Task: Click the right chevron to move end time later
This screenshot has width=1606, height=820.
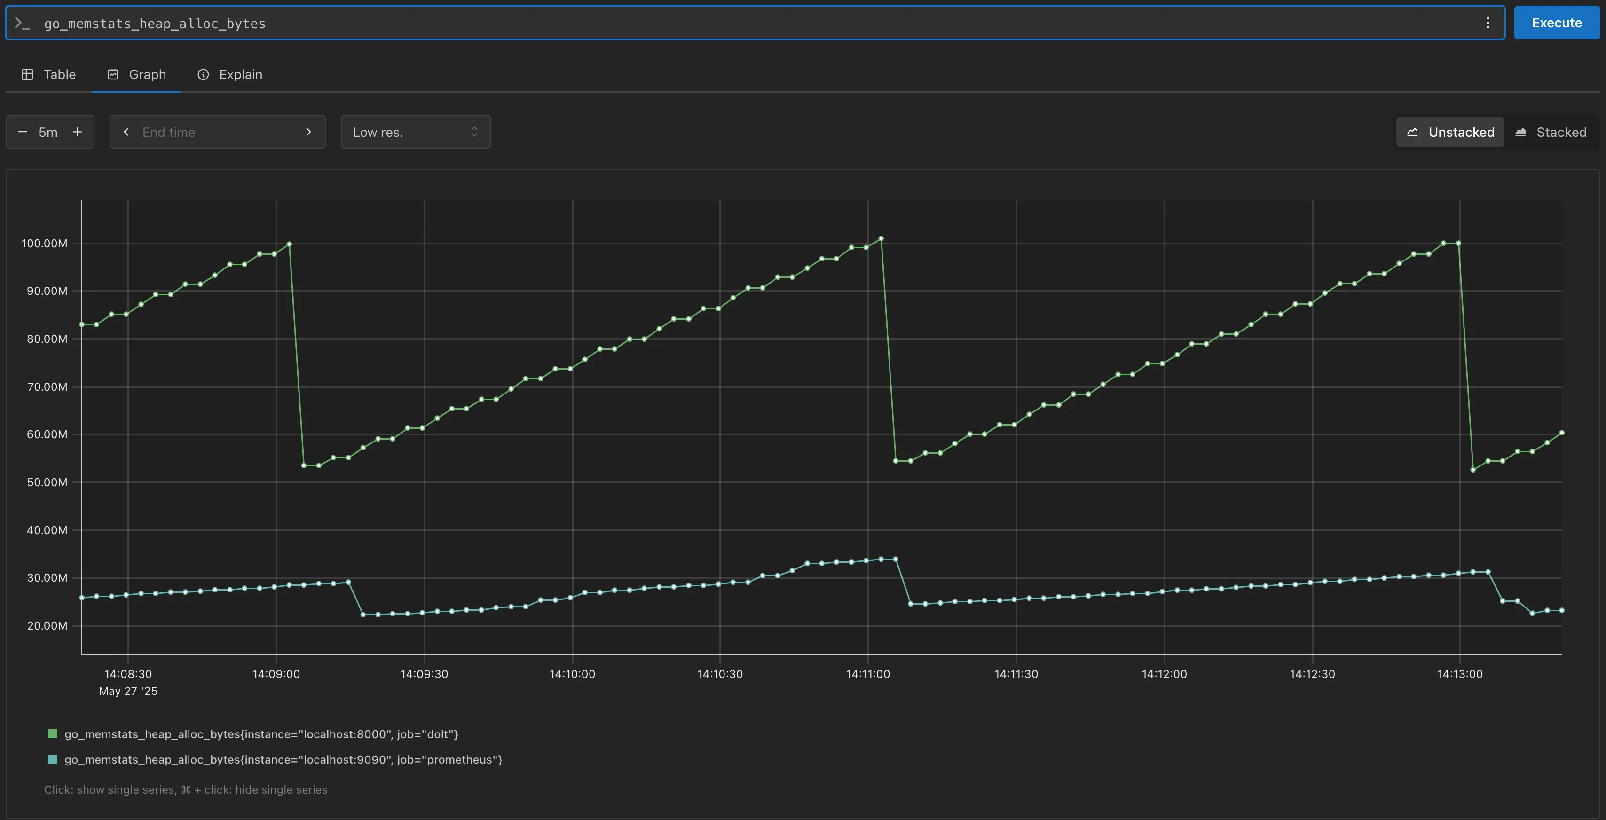Action: tap(308, 132)
